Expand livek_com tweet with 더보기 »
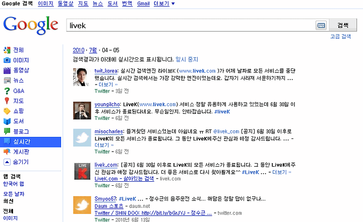The image size is (363, 222). pyautogui.click(x=281, y=172)
